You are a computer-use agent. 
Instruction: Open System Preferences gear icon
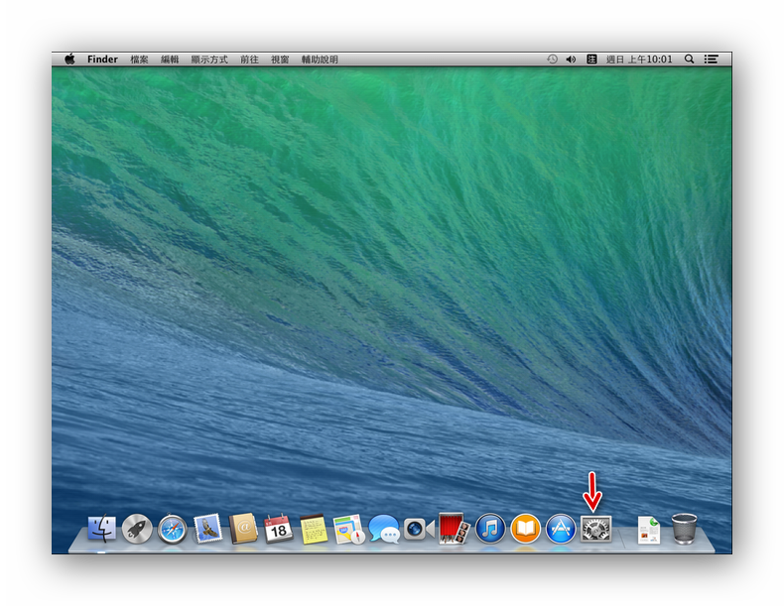(x=595, y=529)
